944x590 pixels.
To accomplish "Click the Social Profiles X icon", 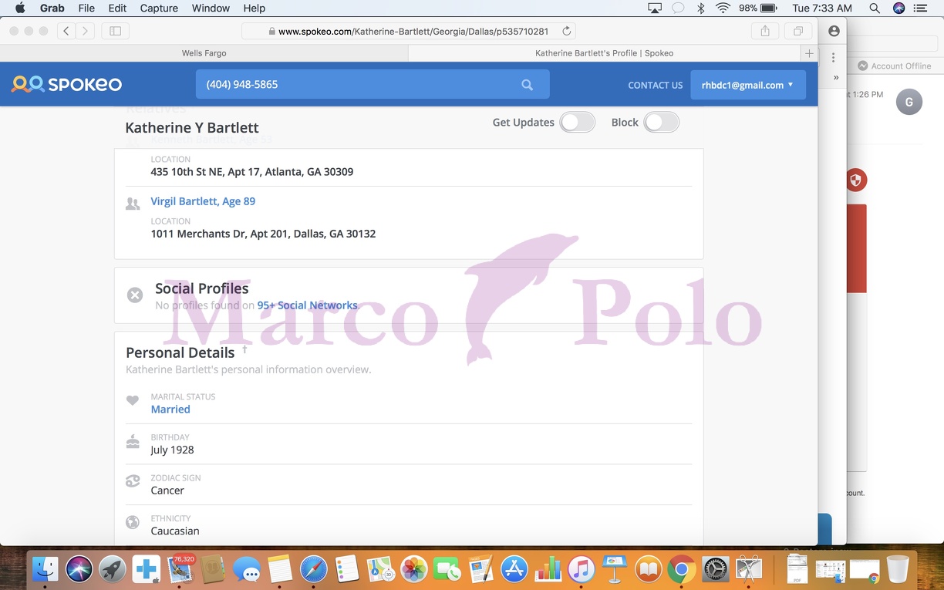I will pos(135,295).
